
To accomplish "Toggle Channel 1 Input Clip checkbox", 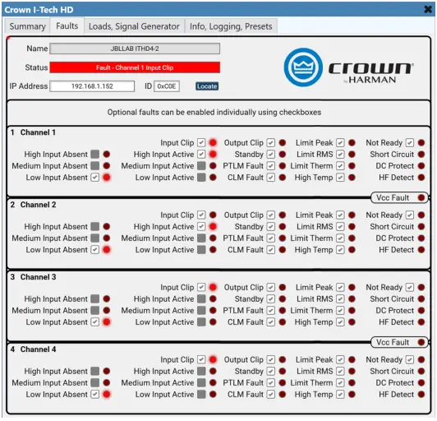I will click(x=201, y=142).
